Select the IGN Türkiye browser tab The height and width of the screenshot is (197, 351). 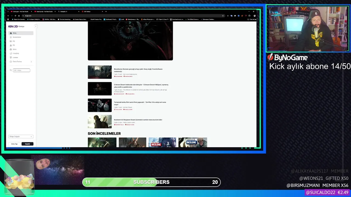tap(92, 11)
